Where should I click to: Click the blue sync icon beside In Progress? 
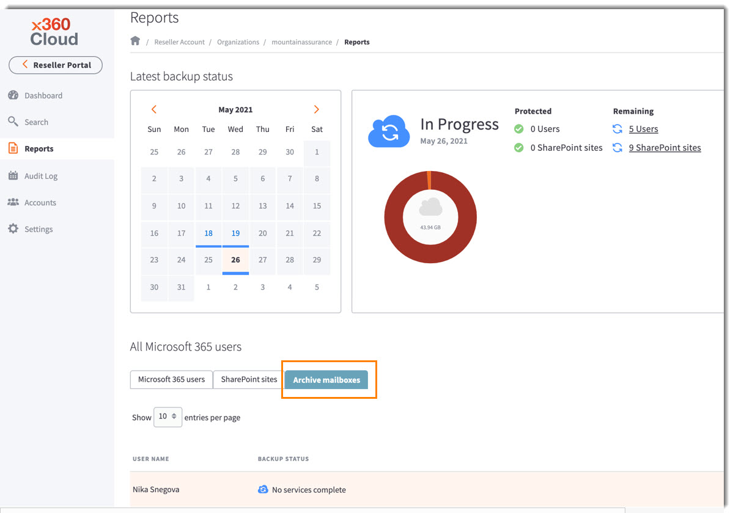tap(389, 130)
